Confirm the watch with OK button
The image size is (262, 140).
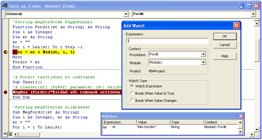click(225, 36)
